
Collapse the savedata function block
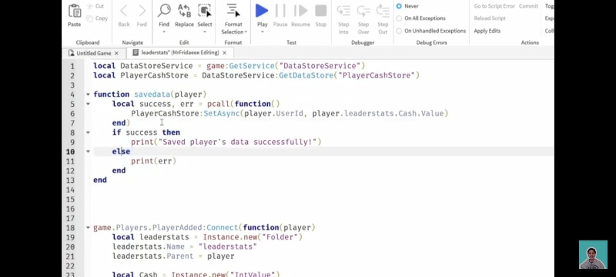point(87,94)
